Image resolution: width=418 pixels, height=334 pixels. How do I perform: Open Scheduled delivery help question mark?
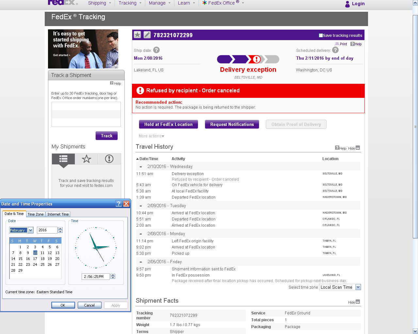click(335, 50)
